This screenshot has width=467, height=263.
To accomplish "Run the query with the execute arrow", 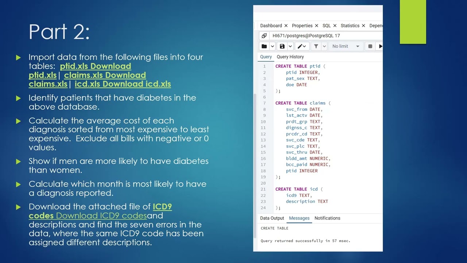I will click(380, 46).
